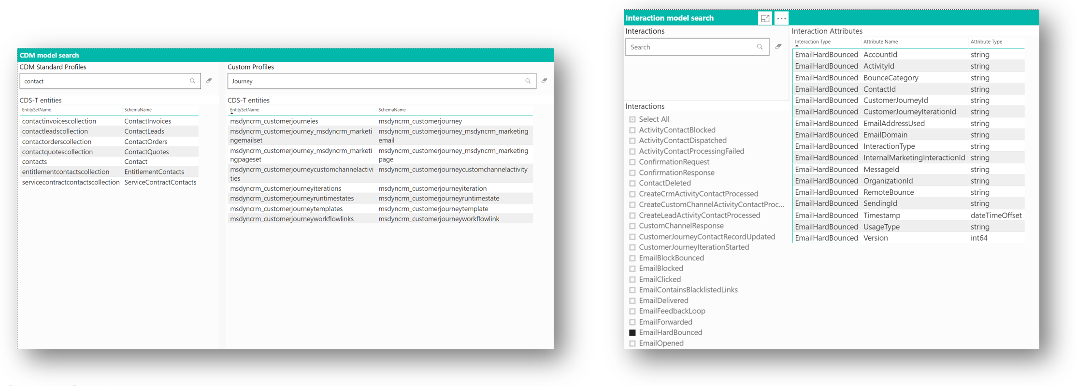Check the EmailOpened checkbox

coord(632,343)
